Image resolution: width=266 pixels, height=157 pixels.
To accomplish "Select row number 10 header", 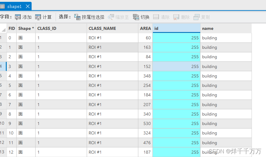I will tap(3, 123).
